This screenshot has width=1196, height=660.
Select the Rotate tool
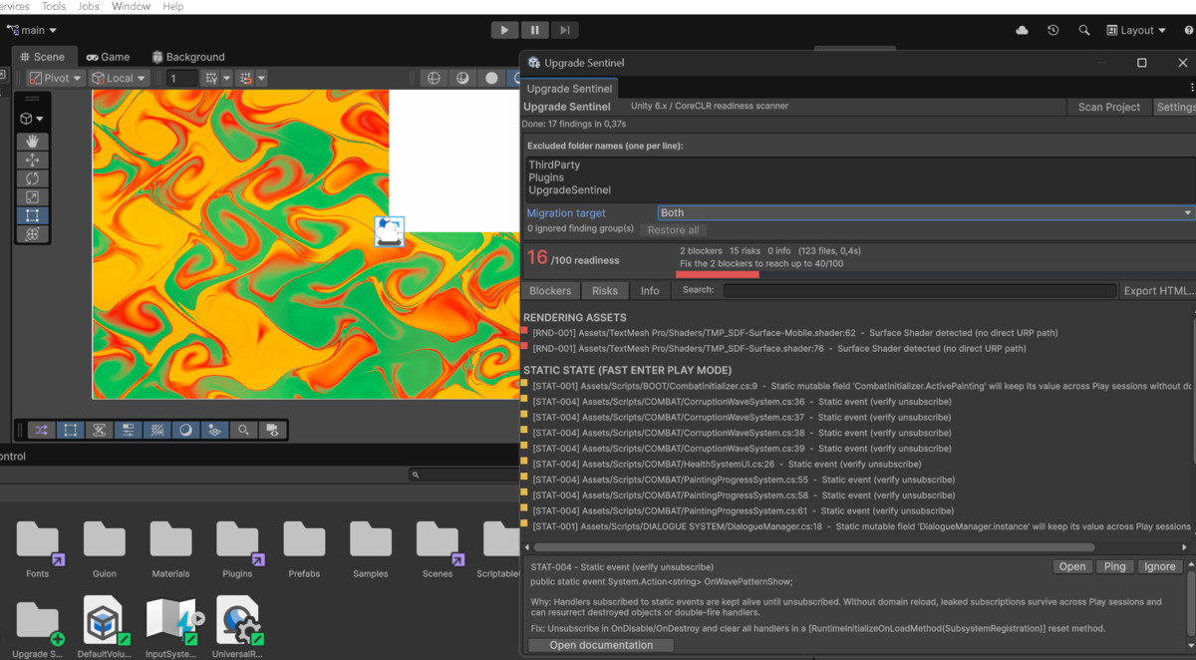click(32, 178)
